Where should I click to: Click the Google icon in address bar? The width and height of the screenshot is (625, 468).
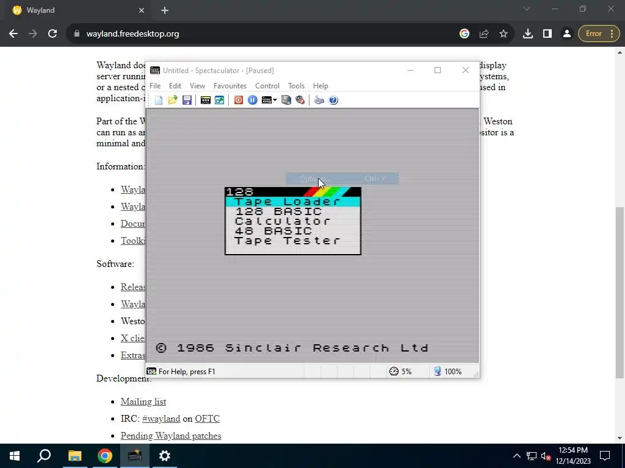point(464,34)
